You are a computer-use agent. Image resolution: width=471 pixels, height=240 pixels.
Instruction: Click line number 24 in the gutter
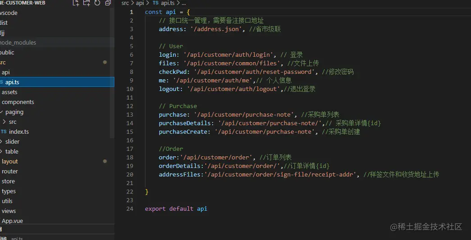coord(130,208)
